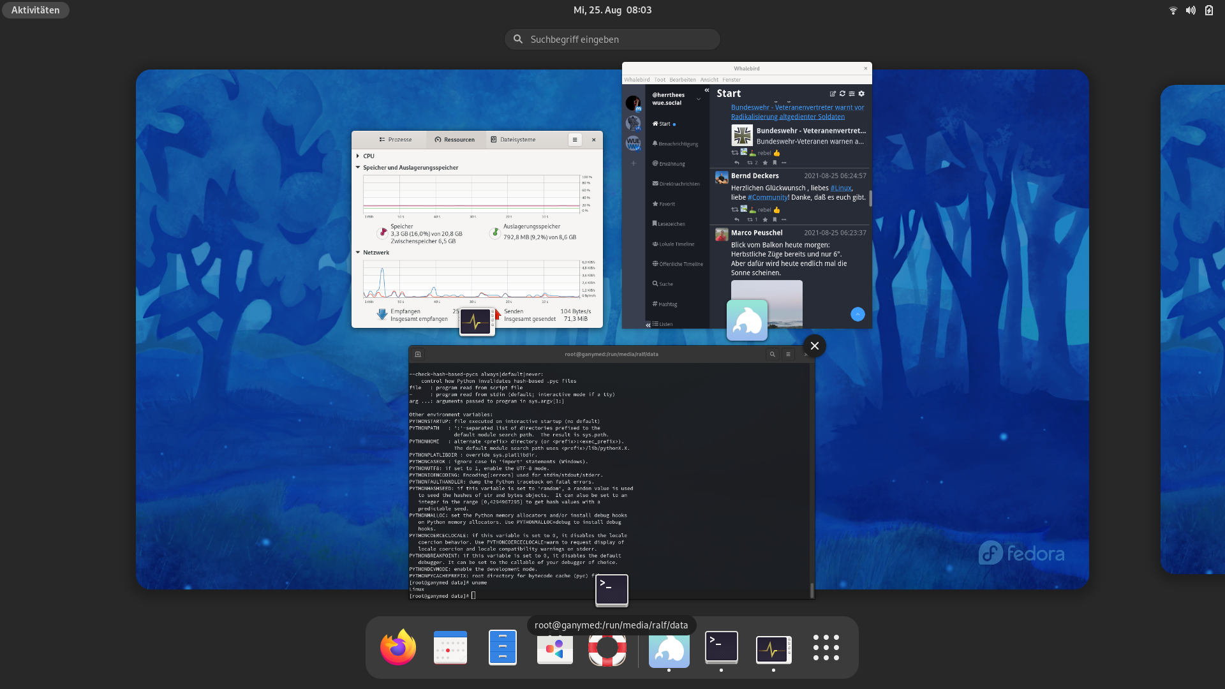Open Firefox from the dash

398,648
